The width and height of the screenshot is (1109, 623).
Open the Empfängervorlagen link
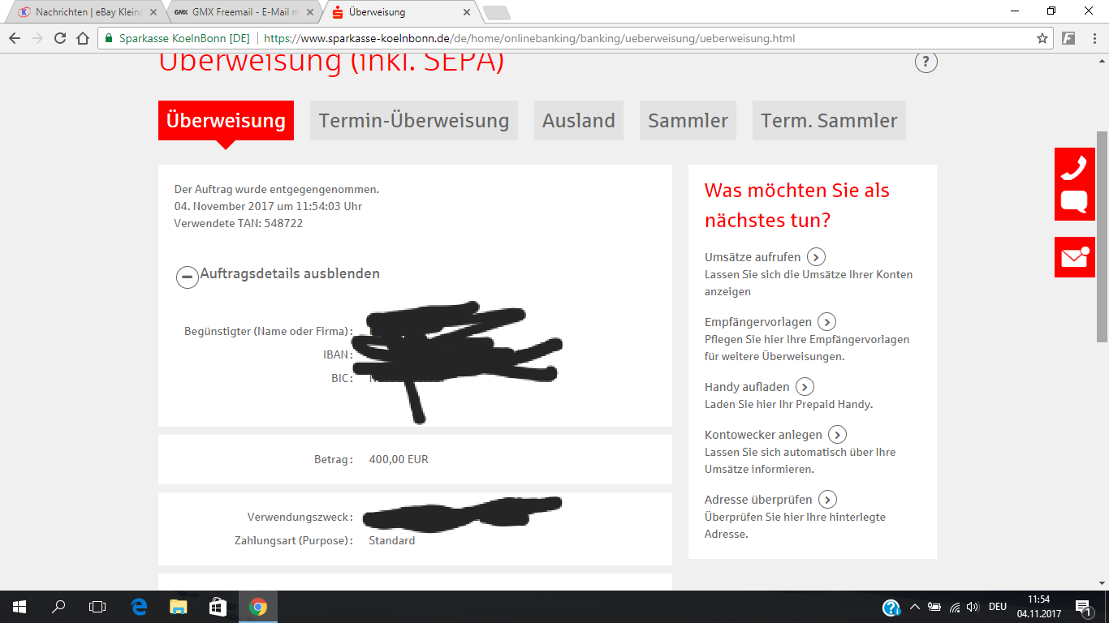758,322
